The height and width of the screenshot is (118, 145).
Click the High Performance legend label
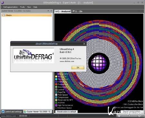[x=65, y=105]
